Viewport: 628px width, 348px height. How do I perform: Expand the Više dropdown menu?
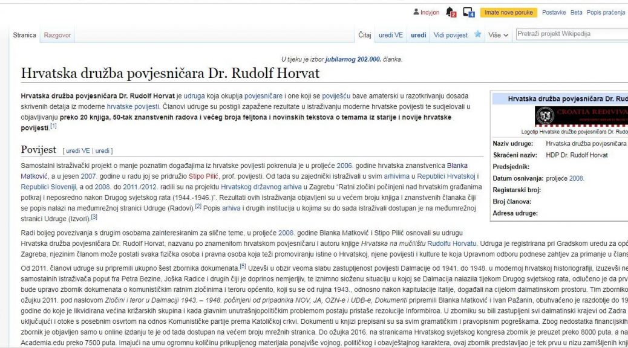(x=499, y=35)
